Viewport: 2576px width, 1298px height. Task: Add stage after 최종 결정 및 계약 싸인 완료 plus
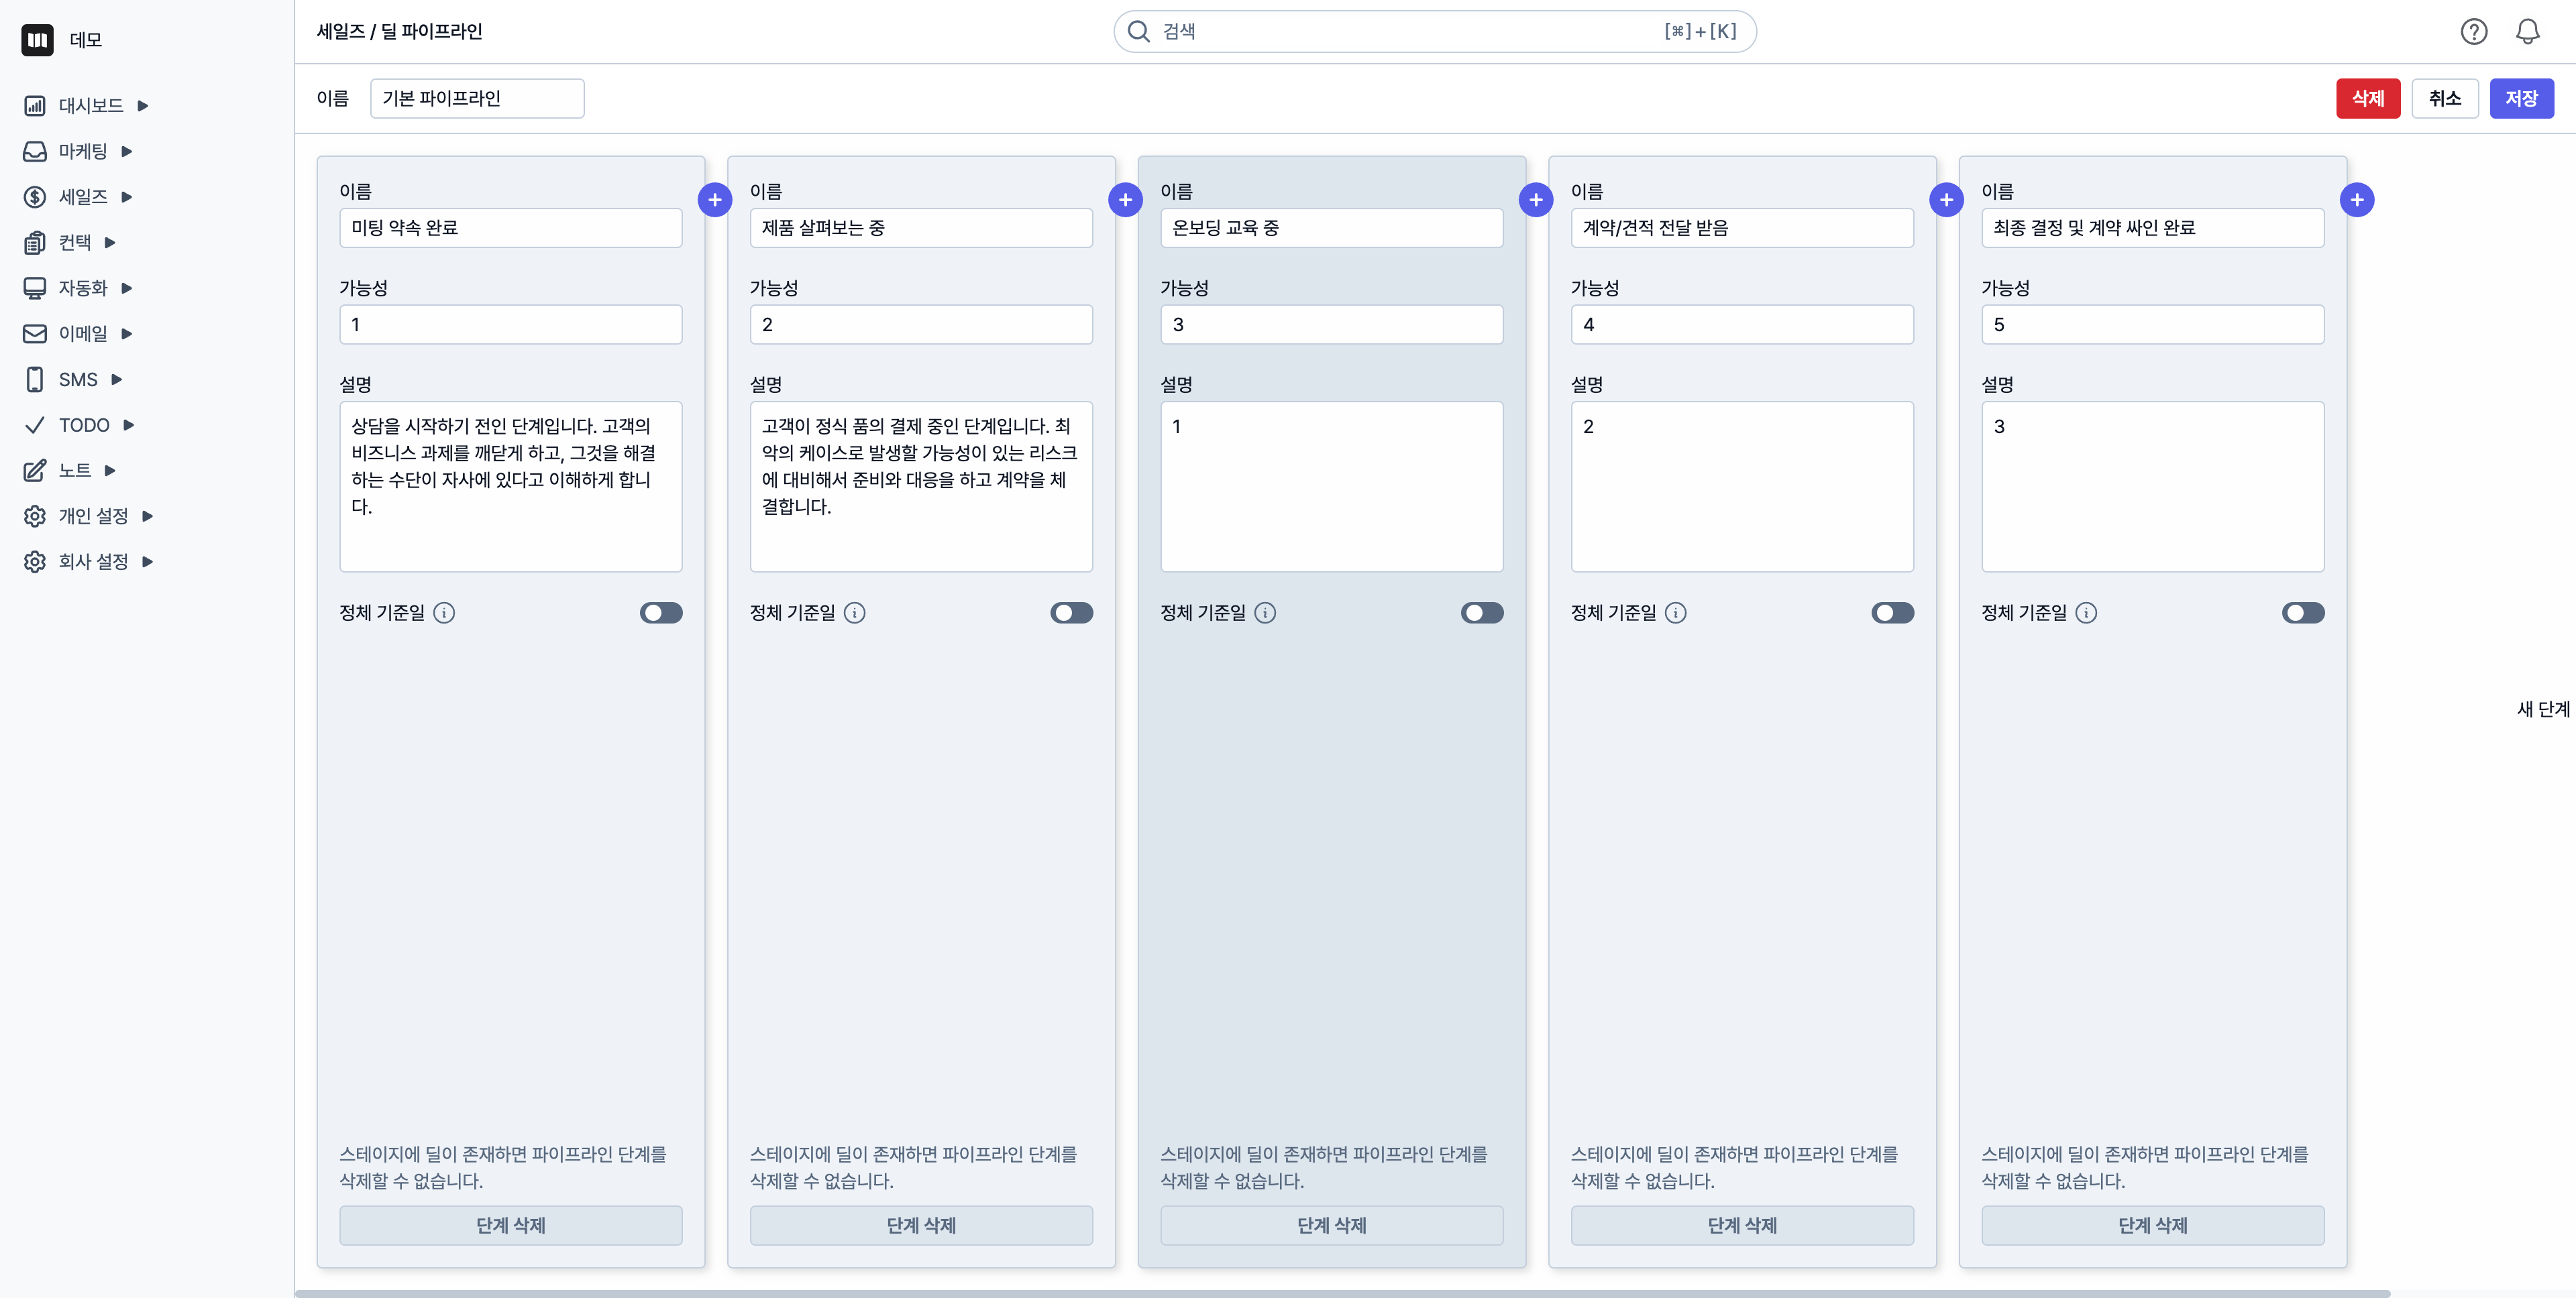2357,200
